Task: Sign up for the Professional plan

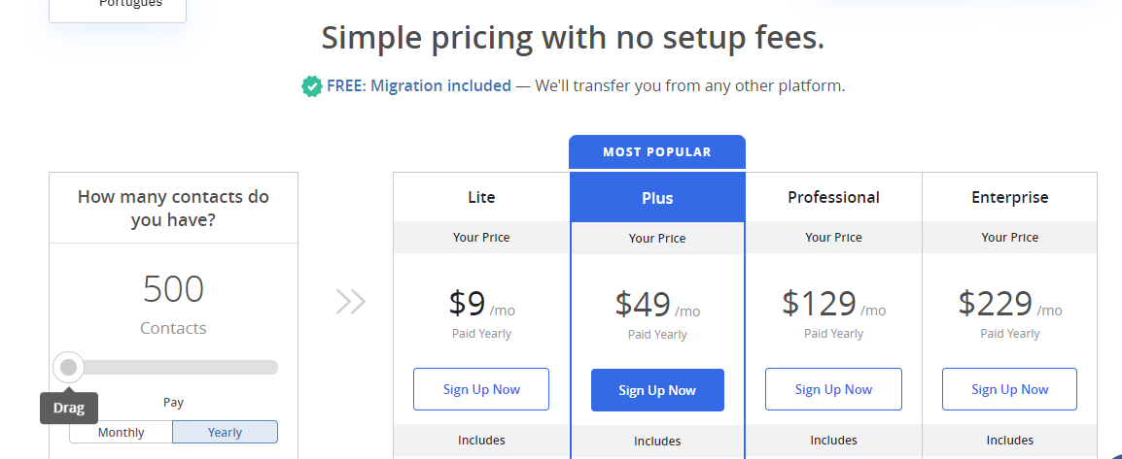Action: [833, 389]
